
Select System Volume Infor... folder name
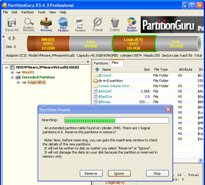[116, 86]
